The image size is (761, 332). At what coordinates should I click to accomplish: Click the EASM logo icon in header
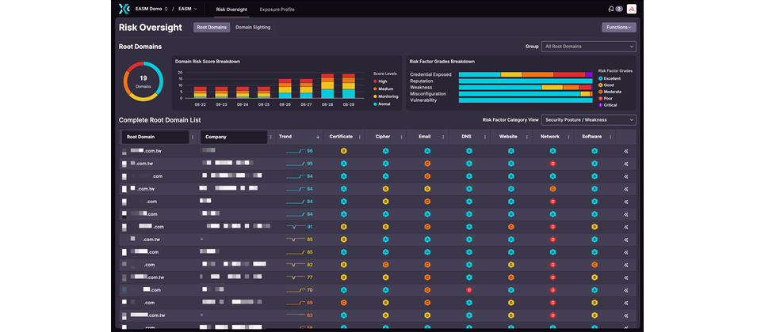coord(123,9)
